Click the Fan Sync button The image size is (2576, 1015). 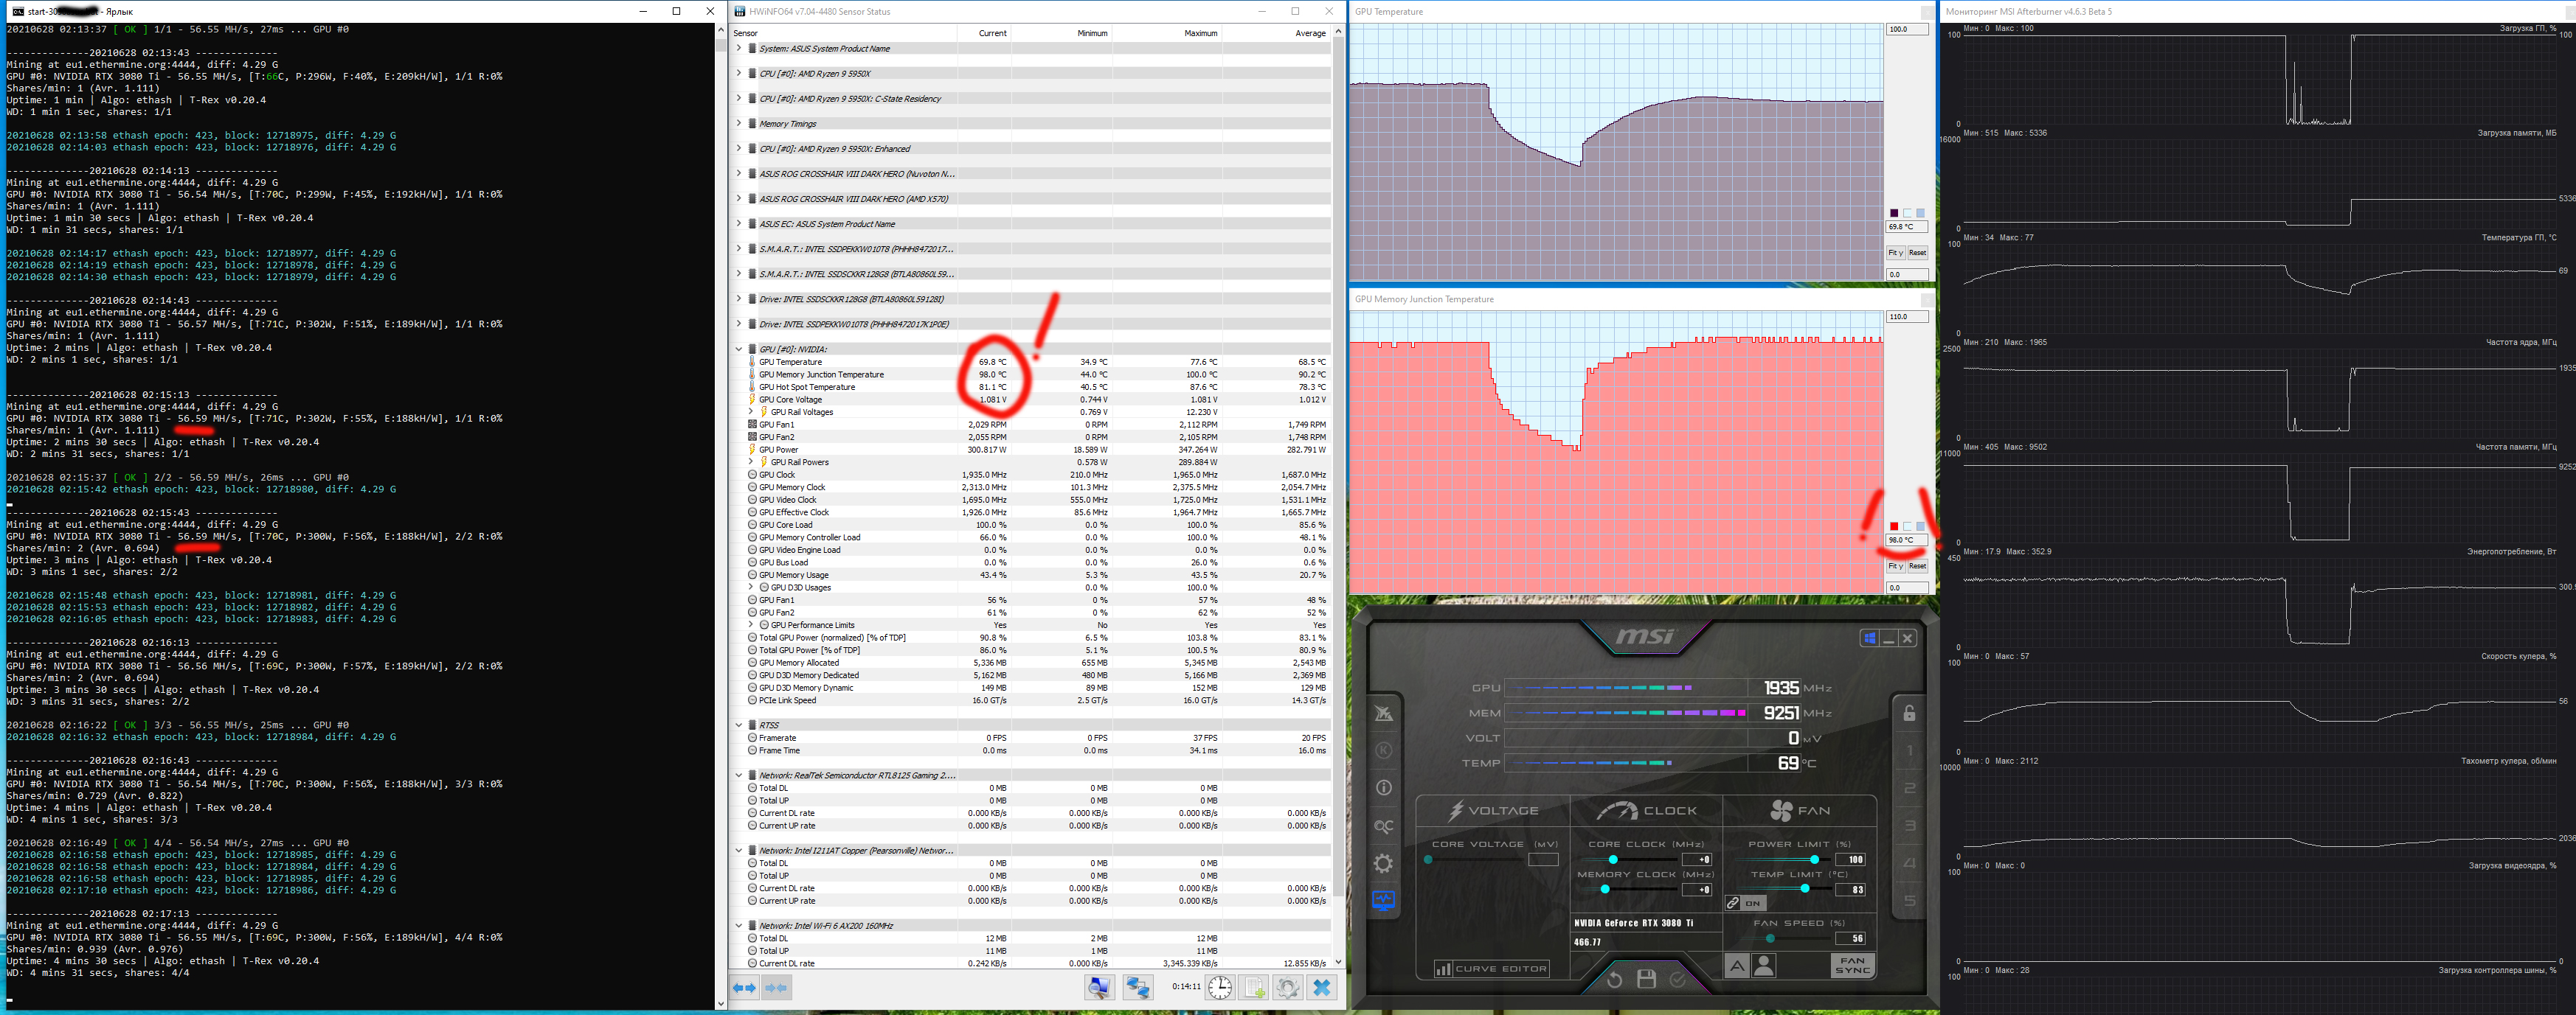[x=1852, y=965]
